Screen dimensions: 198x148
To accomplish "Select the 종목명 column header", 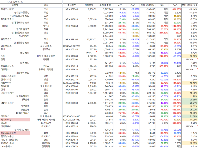I will [x=15, y=5].
